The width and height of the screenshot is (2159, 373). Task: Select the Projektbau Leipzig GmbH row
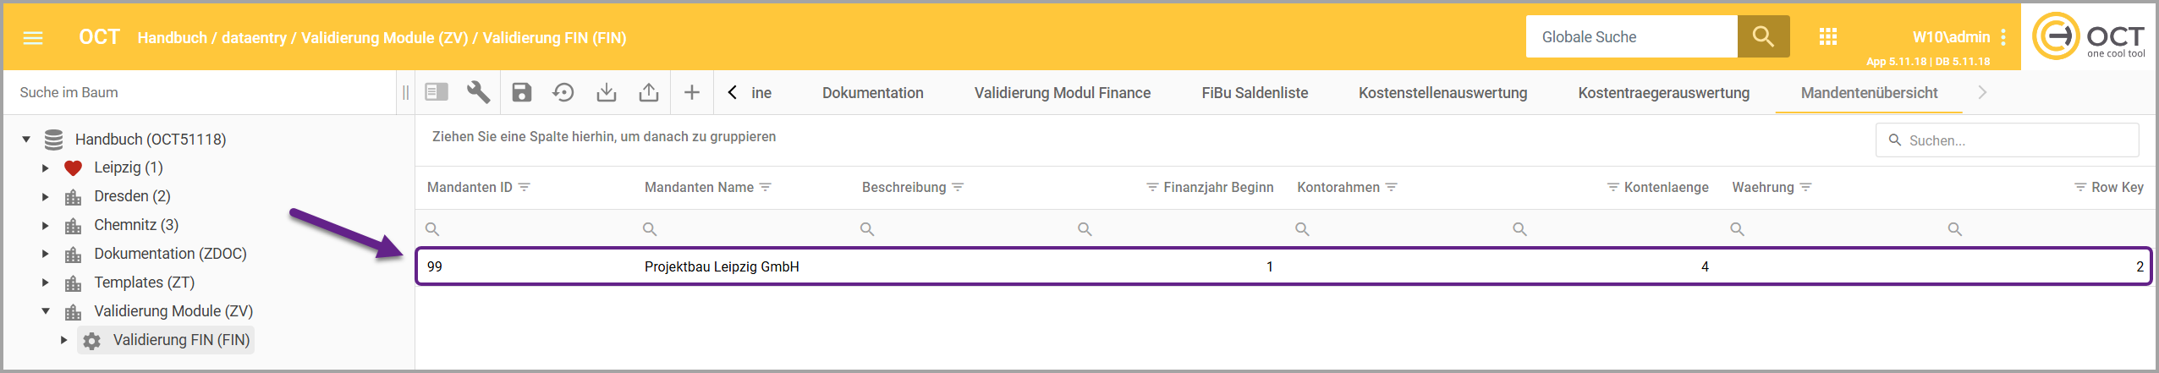pyautogui.click(x=722, y=266)
